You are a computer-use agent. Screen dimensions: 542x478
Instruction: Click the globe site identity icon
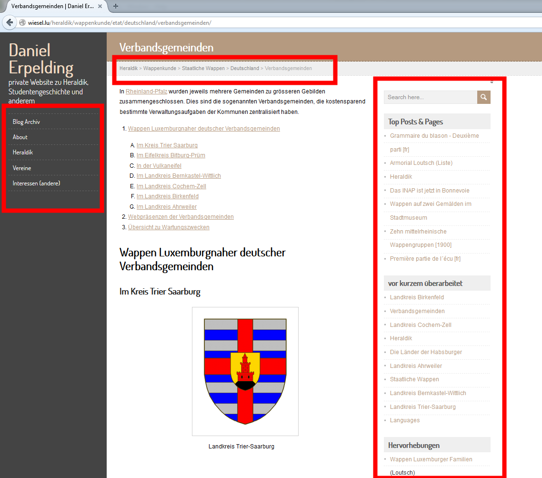(x=22, y=23)
